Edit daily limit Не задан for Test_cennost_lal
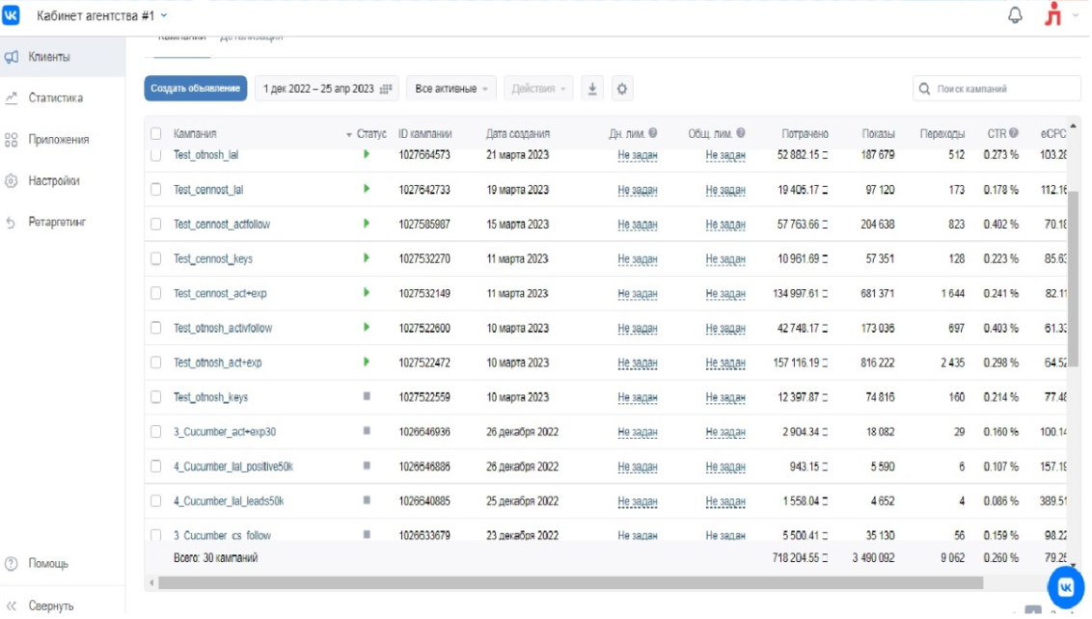Viewport: 1092px width, 619px height. (x=638, y=190)
